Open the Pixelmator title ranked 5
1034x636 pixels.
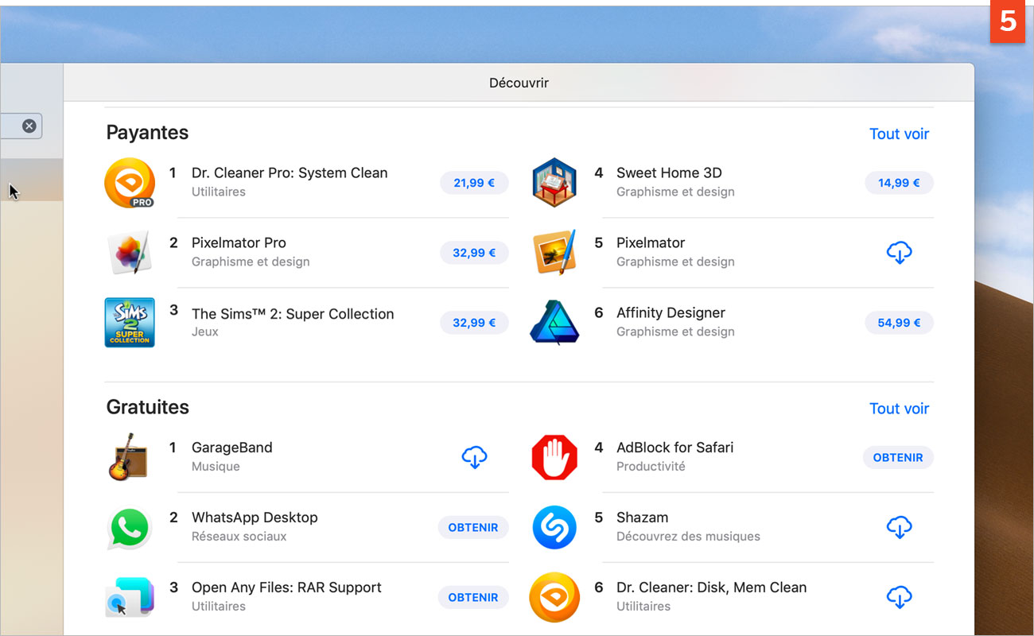(x=651, y=242)
